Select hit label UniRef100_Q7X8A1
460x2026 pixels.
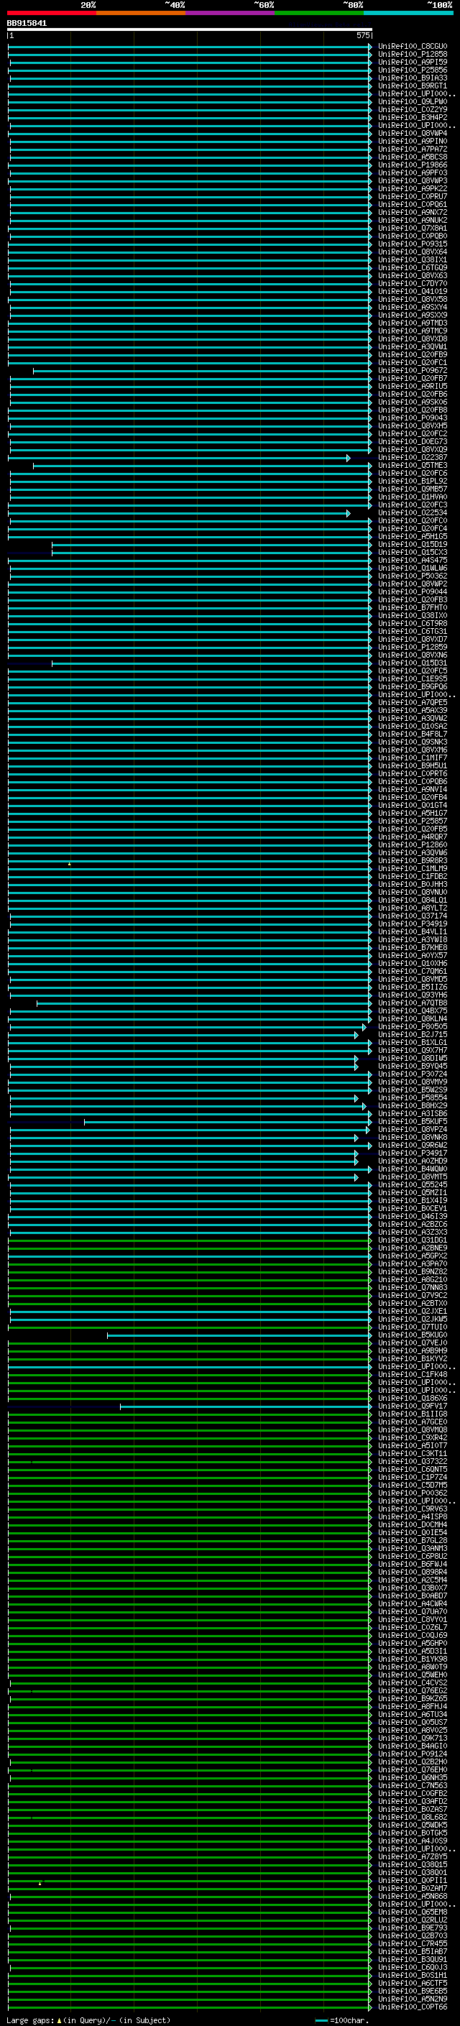[x=412, y=228]
